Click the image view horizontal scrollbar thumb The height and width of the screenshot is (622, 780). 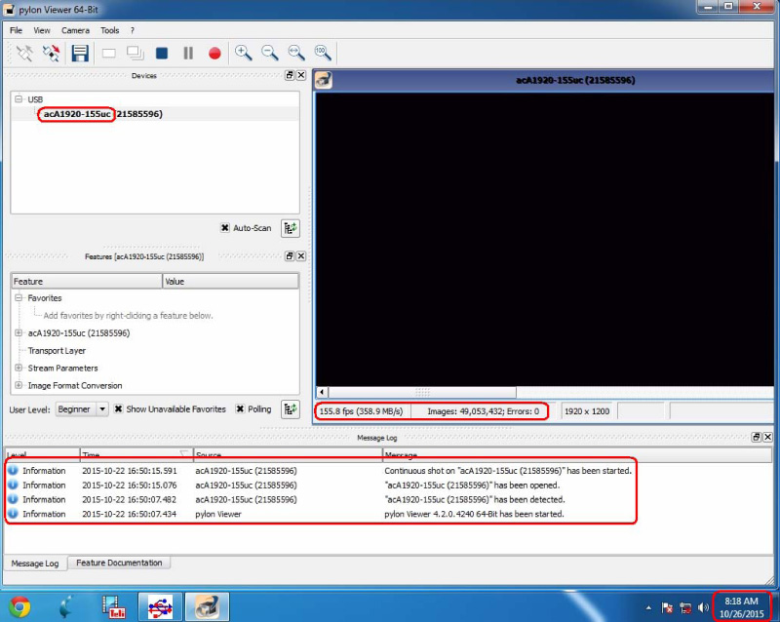pos(422,392)
